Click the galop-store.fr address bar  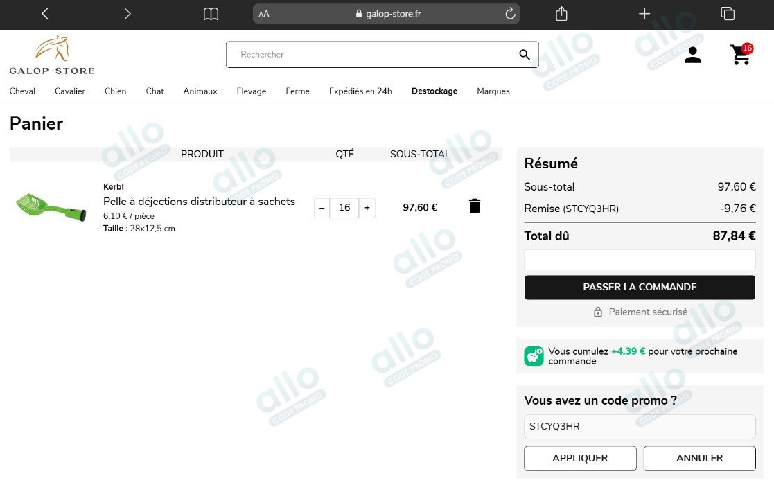[x=387, y=14]
